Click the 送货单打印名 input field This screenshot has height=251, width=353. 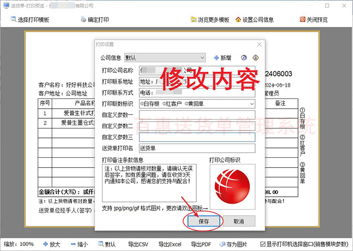point(197,148)
